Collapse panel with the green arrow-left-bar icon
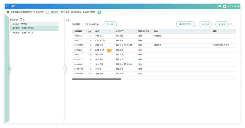The image size is (245, 128). [67, 20]
